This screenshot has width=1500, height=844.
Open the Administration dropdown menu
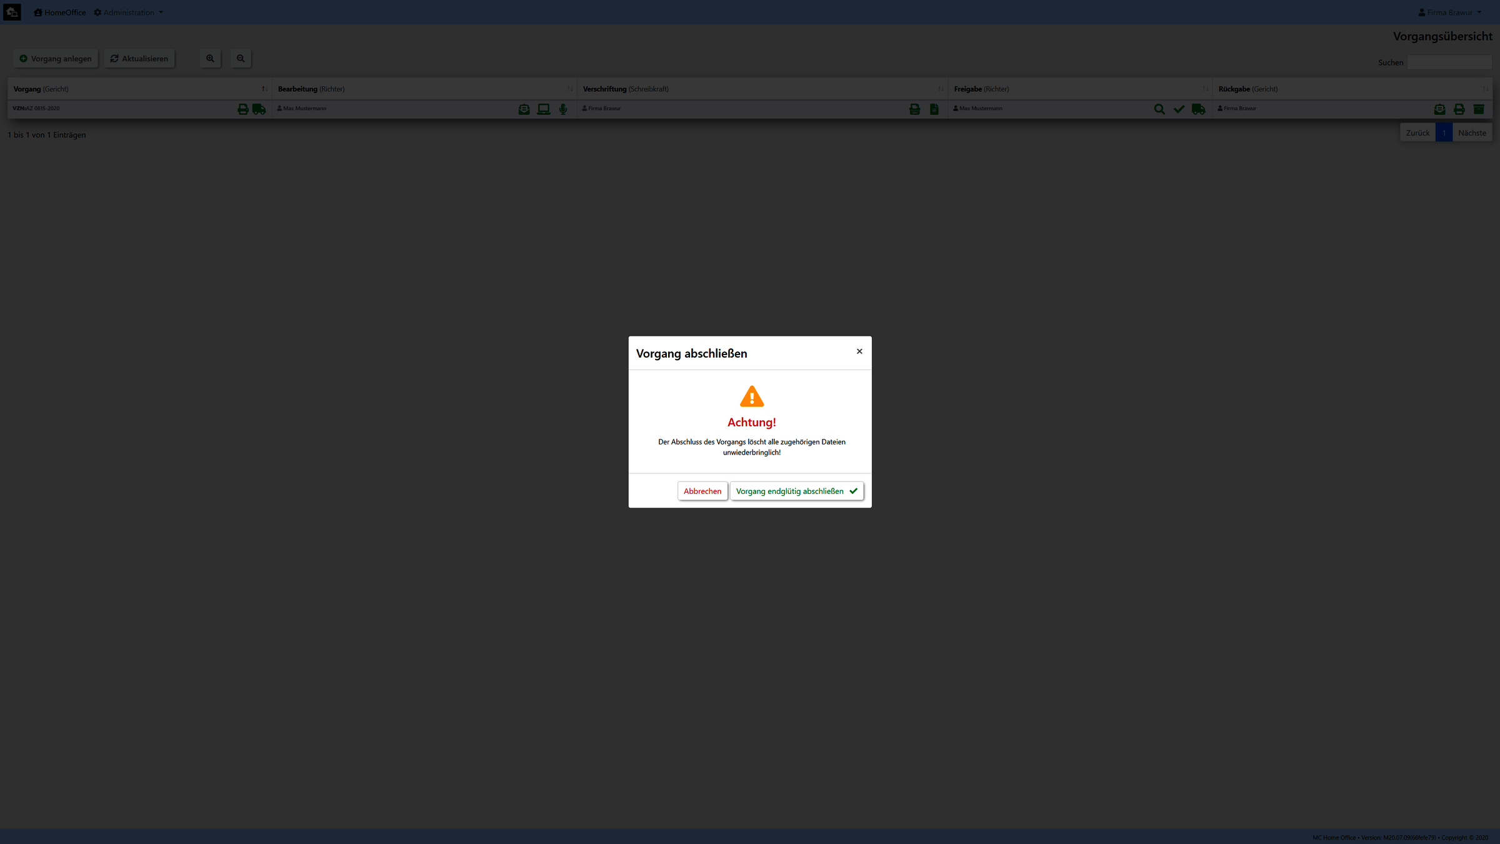pyautogui.click(x=129, y=13)
